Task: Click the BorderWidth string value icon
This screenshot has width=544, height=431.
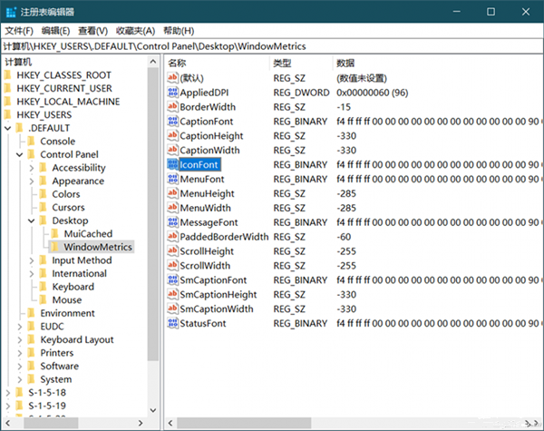Action: click(x=173, y=107)
